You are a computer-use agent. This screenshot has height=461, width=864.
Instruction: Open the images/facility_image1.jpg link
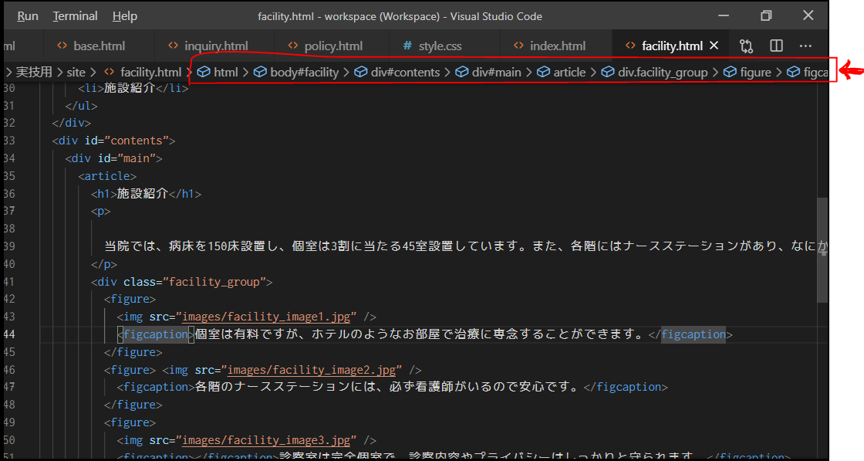coord(266,317)
